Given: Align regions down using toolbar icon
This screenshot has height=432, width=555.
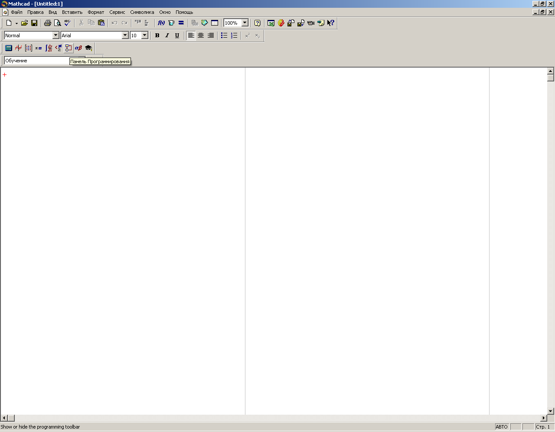Looking at the screenshot, I should [147, 23].
